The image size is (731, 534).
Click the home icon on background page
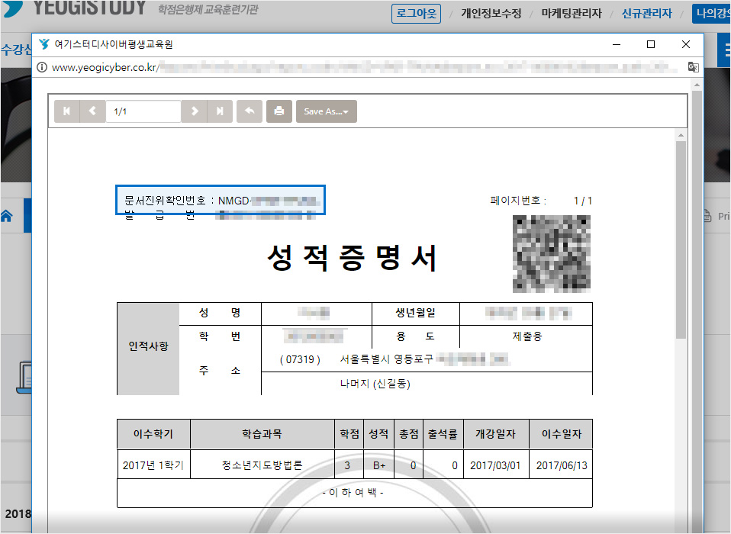[7, 216]
